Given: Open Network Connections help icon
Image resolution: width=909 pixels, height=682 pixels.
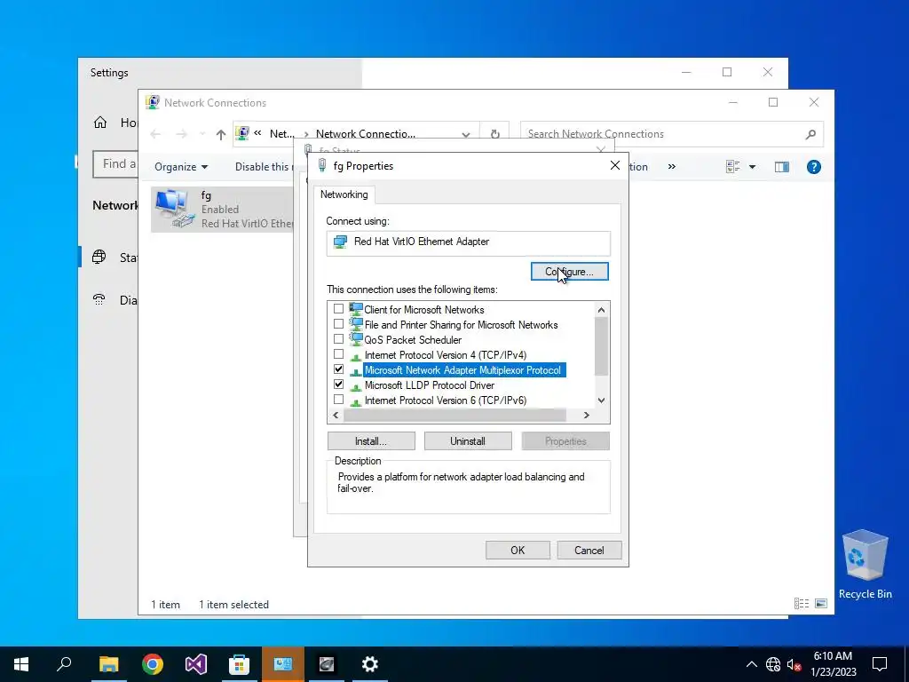Looking at the screenshot, I should pyautogui.click(x=813, y=167).
